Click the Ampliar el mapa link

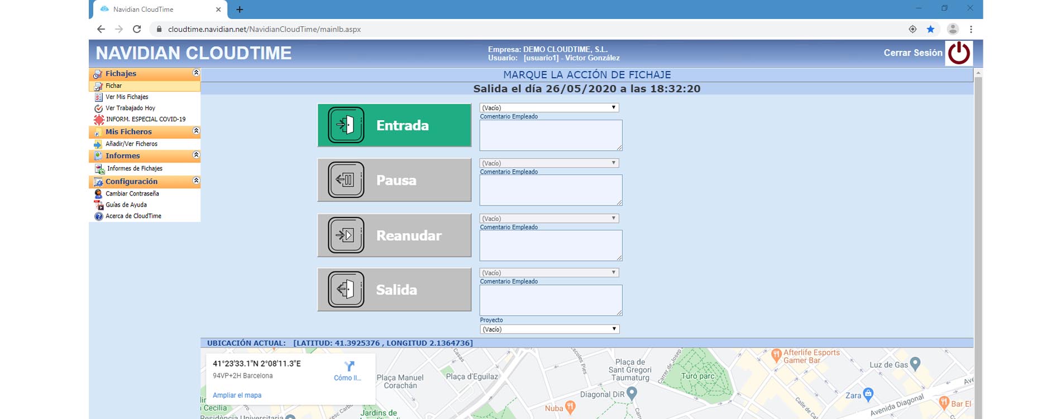point(237,396)
